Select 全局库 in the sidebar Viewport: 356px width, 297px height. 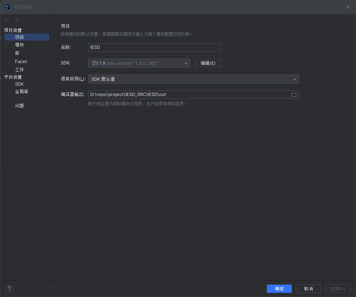(22, 91)
